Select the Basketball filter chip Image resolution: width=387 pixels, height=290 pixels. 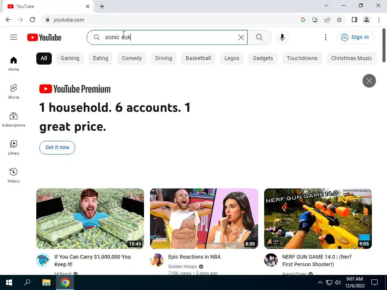(198, 59)
